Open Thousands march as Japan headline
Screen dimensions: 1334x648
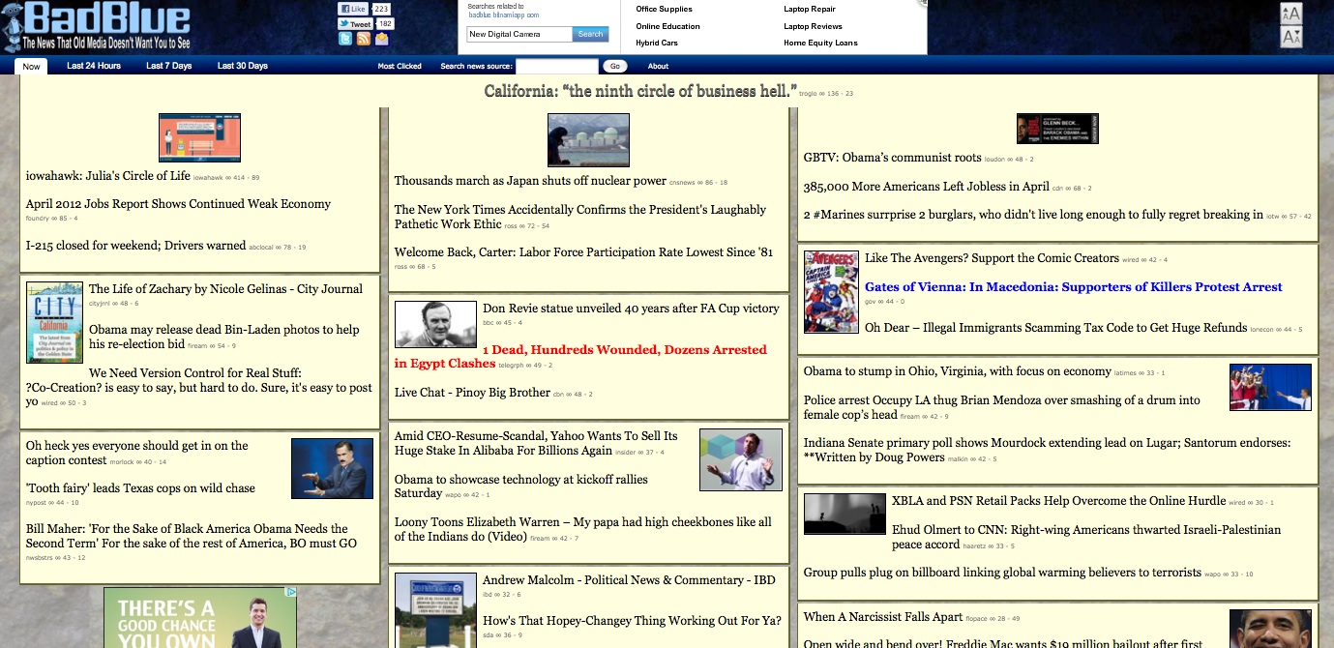530,181
